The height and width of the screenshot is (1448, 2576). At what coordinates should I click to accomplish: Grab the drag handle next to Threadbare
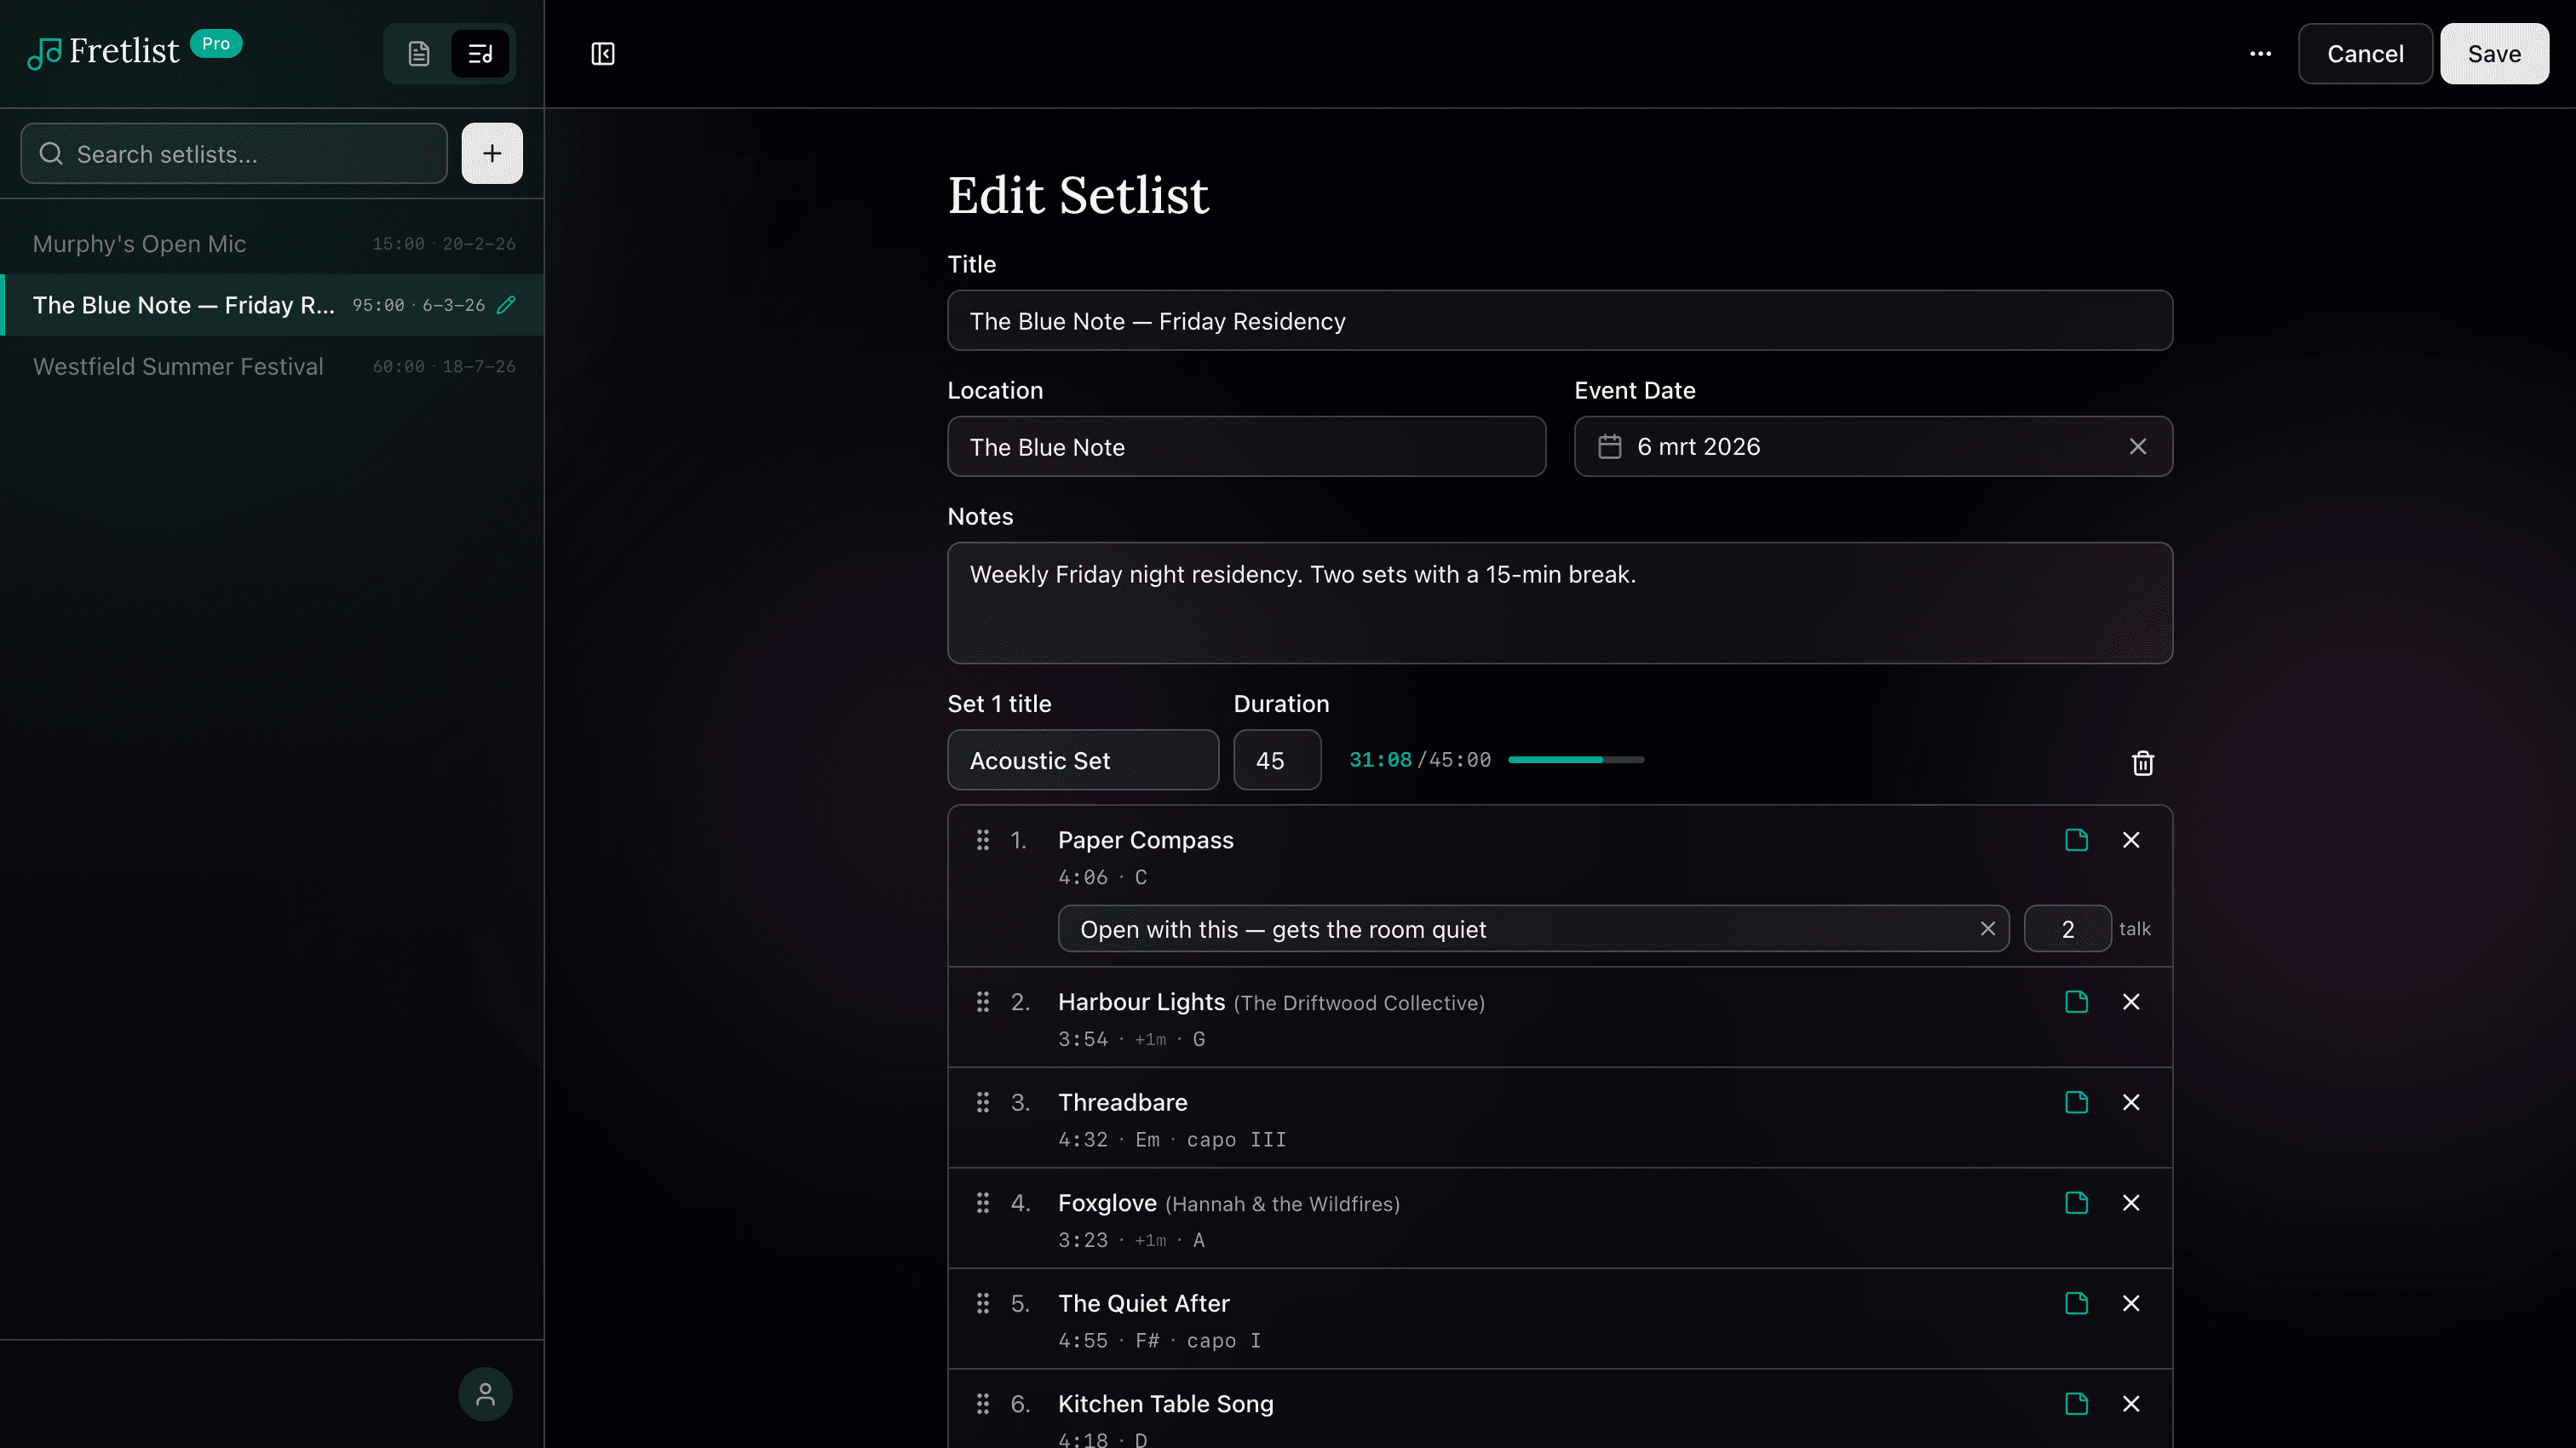pos(982,1102)
